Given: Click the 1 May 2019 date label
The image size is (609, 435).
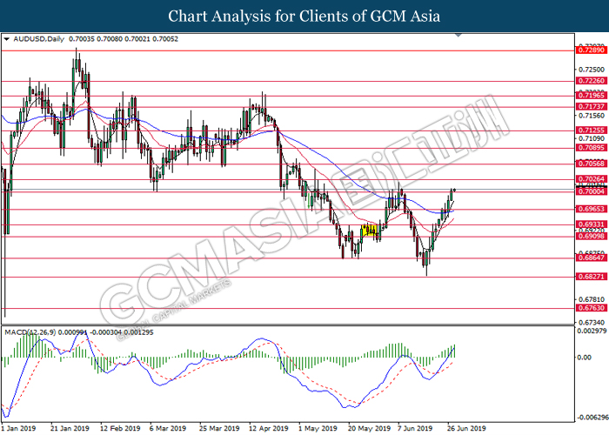Looking at the screenshot, I should 318,428.
